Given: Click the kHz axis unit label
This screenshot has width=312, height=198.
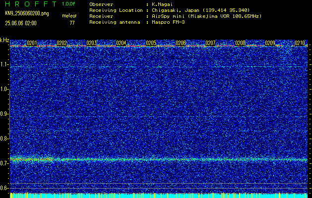Looking at the screenshot, I should (x=4, y=40).
